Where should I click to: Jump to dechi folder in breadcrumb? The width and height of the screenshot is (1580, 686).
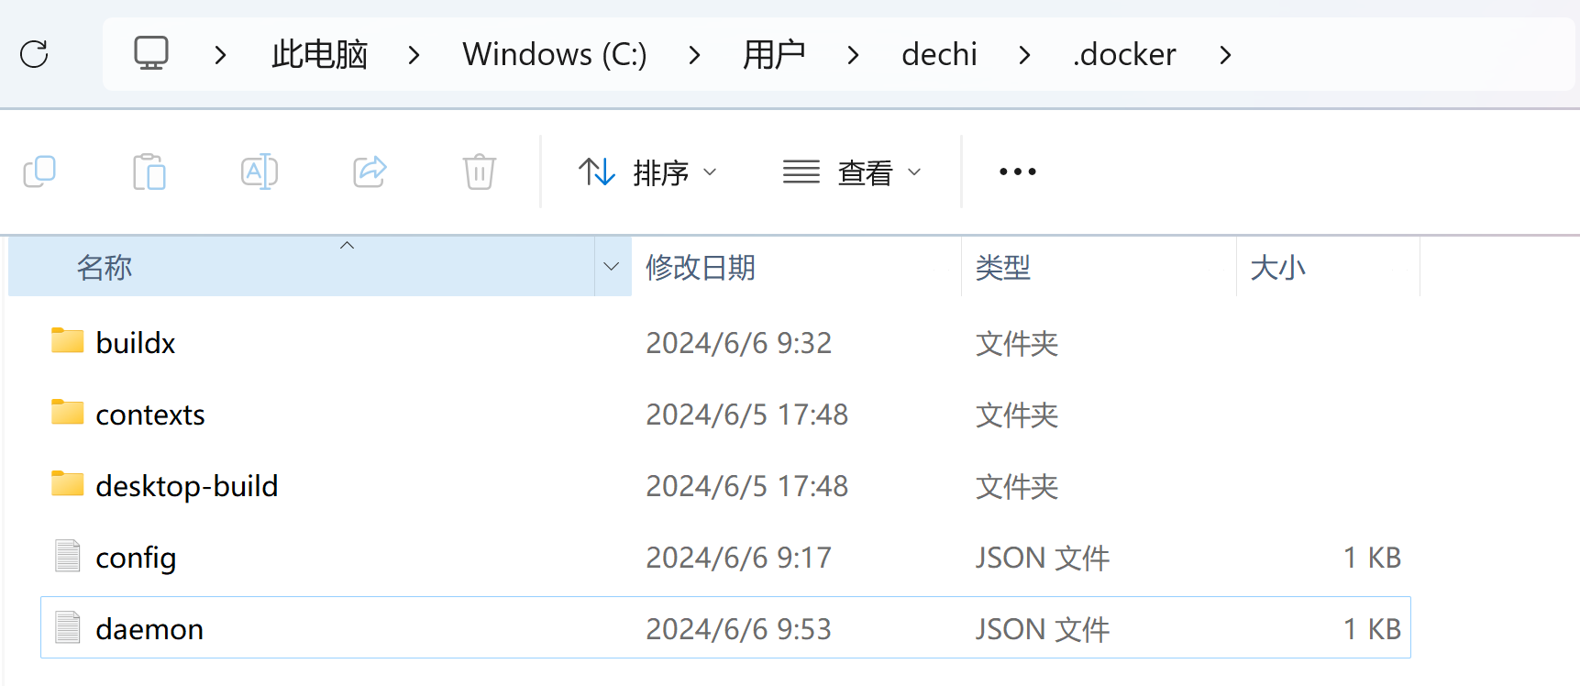coord(939,55)
